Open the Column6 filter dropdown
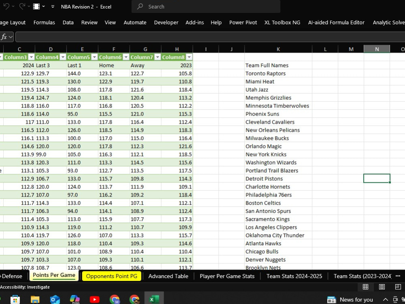 point(126,57)
